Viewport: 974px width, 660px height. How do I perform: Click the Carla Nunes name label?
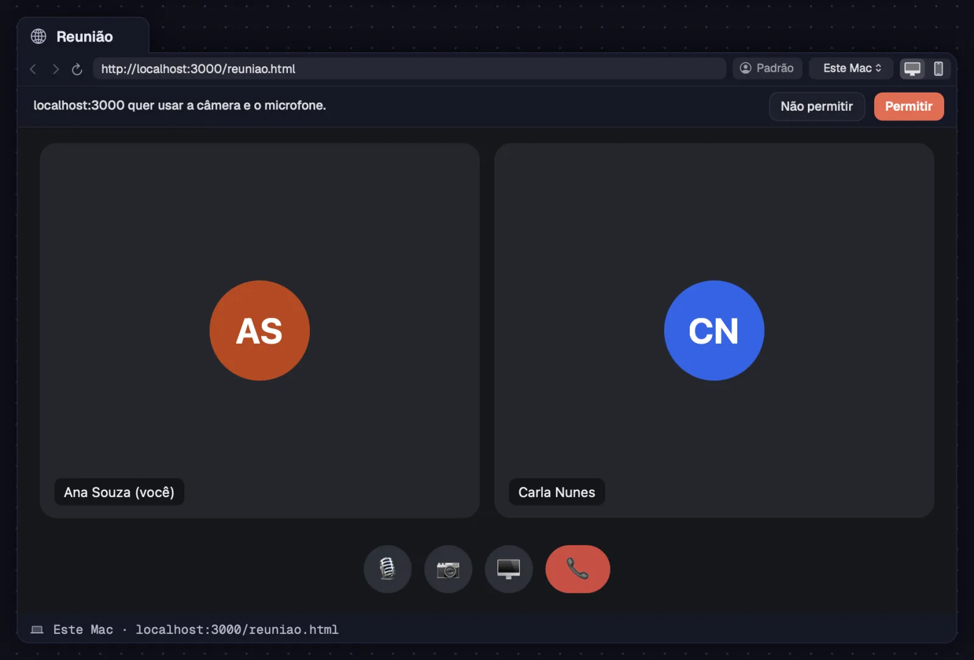[556, 492]
